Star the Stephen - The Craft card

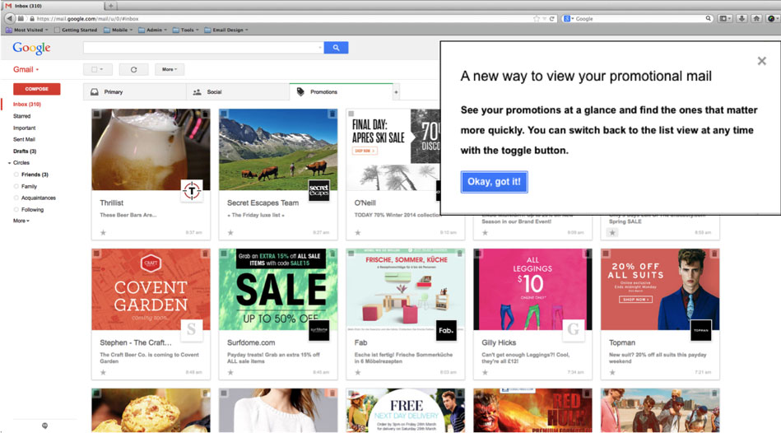tap(103, 372)
